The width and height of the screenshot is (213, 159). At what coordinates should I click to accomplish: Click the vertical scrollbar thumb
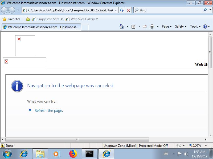210,52
